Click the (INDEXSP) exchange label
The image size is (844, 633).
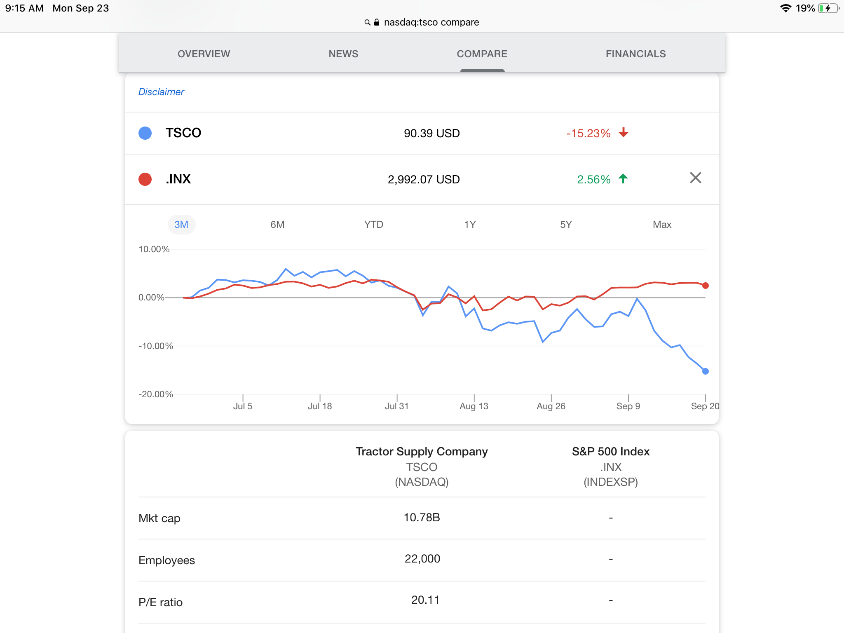pyautogui.click(x=610, y=482)
